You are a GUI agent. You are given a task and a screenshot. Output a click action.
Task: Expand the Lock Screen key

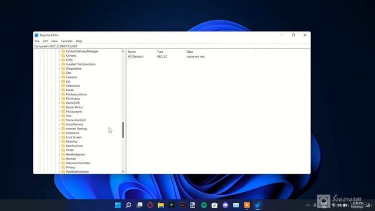click(x=59, y=137)
